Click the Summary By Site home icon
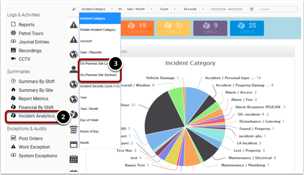 point(14,90)
